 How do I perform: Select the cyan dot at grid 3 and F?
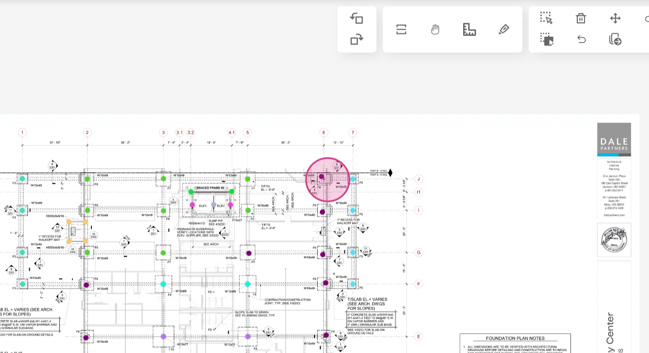[163, 284]
